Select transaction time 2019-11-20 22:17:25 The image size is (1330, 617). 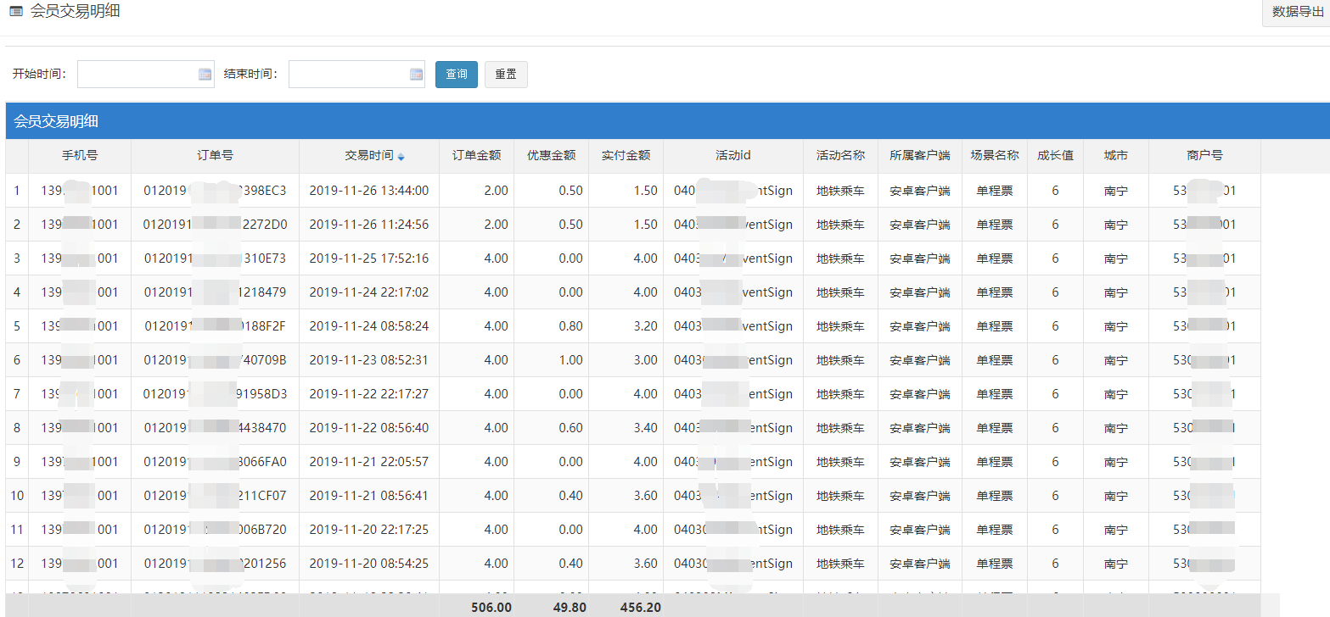[368, 530]
